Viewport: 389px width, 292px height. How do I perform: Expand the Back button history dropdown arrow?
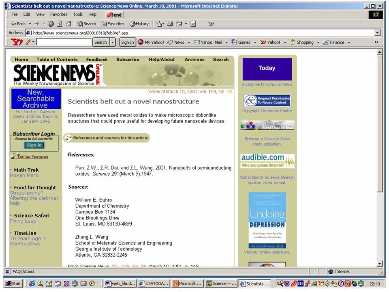point(30,24)
